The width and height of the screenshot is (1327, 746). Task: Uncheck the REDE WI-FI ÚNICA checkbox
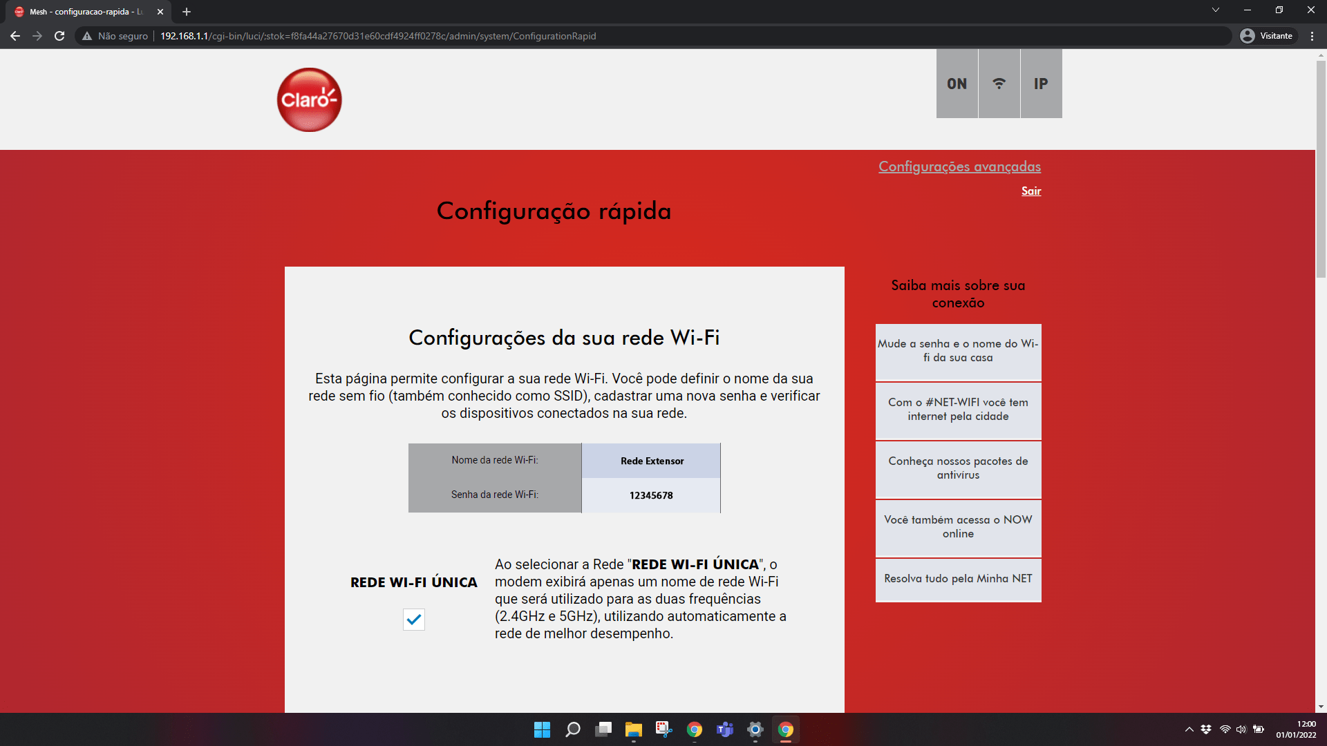(413, 620)
